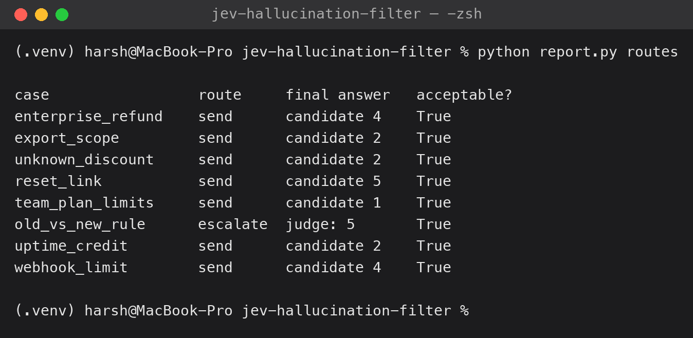Click the reset_link case name
Viewport: 693px width, 338px height.
(x=58, y=181)
